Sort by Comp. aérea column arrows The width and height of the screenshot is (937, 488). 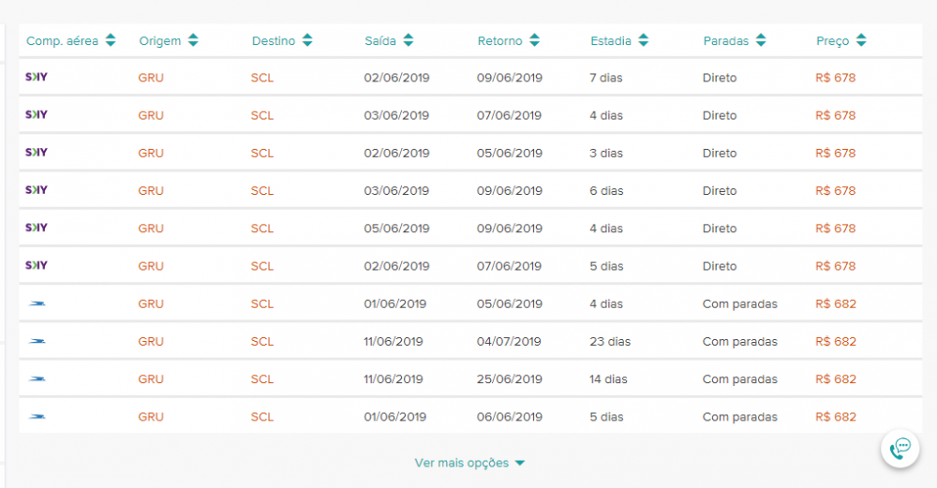[x=111, y=40]
